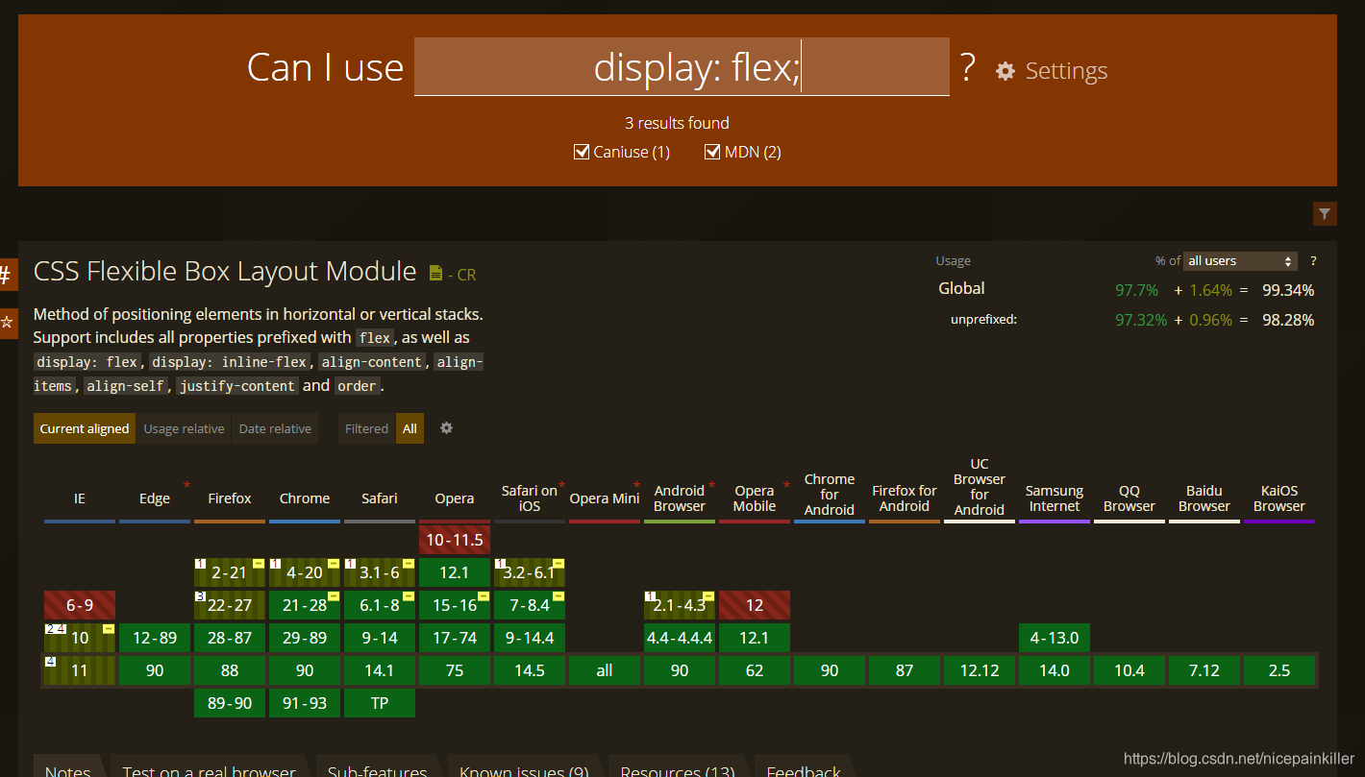
Task: Open the table settings gear icon
Action: [446, 428]
